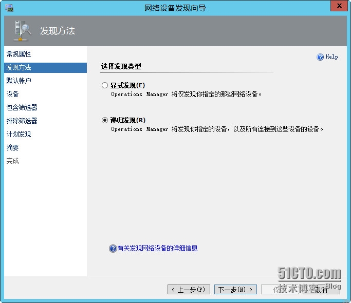Click the 选择发现类型 heading
The height and width of the screenshot is (303, 351).
coord(121,66)
